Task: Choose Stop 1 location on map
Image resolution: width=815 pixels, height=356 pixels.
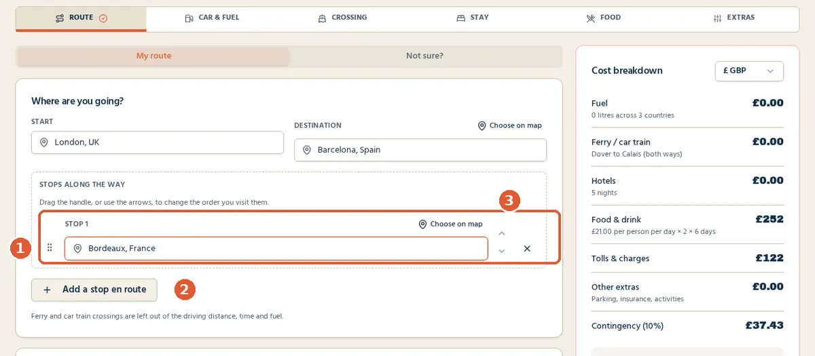Action: 450,224
